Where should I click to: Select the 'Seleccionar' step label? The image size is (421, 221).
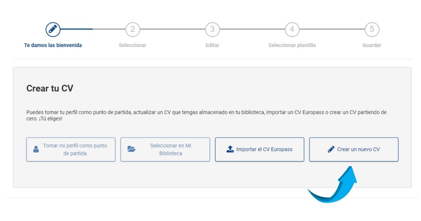pyautogui.click(x=133, y=45)
